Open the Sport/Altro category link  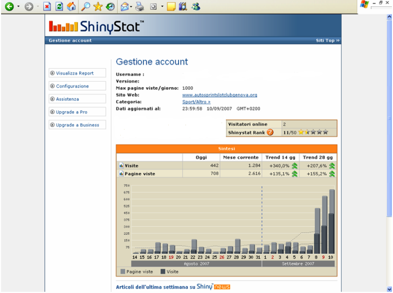click(196, 102)
